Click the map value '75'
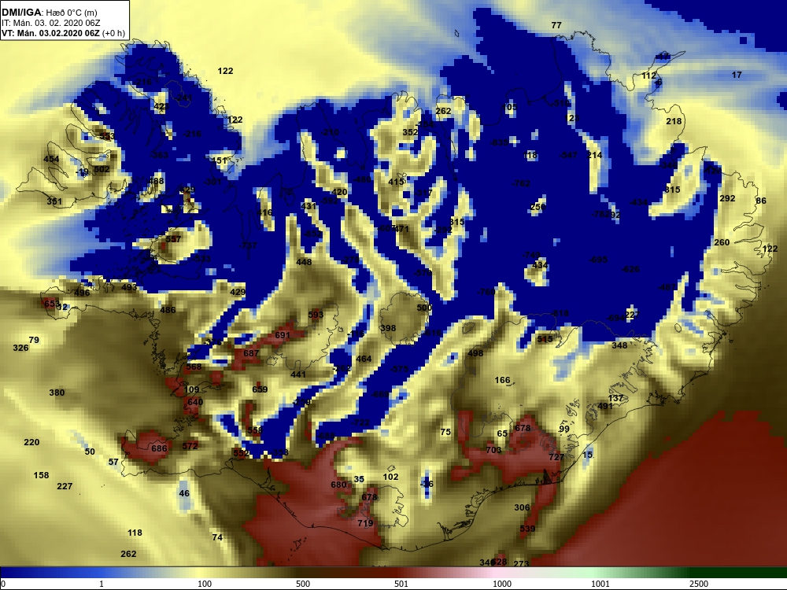 [445, 432]
